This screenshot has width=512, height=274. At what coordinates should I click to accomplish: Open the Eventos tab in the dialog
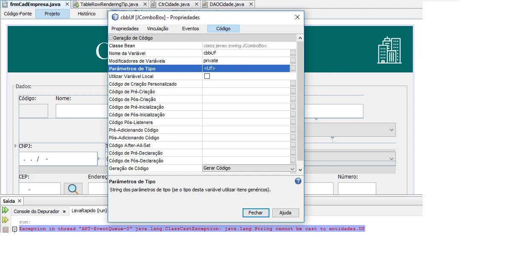tap(190, 29)
